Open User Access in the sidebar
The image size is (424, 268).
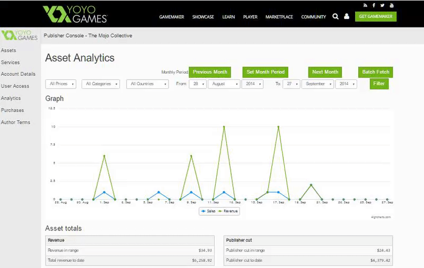pos(15,86)
